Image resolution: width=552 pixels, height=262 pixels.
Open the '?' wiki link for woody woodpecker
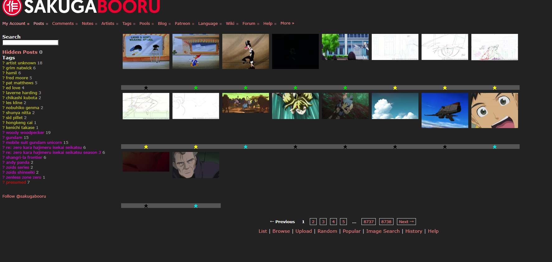click(x=3, y=133)
